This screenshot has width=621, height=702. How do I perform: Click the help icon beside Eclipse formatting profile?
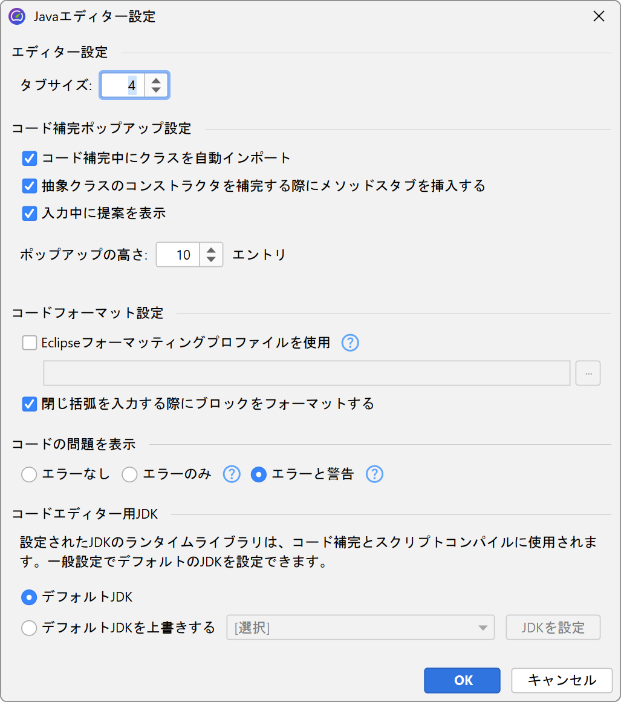(x=350, y=343)
